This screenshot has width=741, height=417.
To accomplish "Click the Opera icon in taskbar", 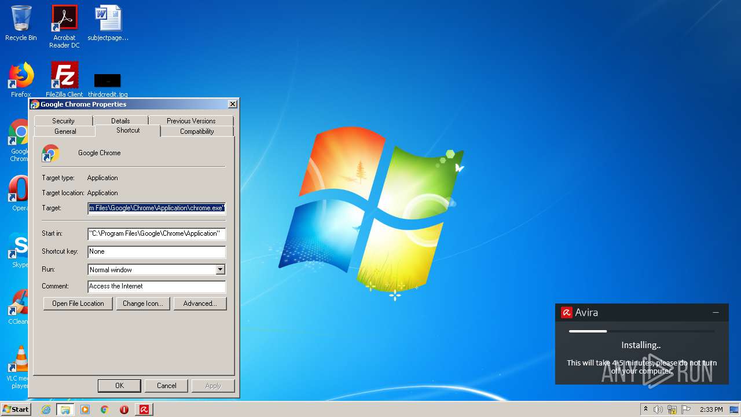I will (124, 409).
